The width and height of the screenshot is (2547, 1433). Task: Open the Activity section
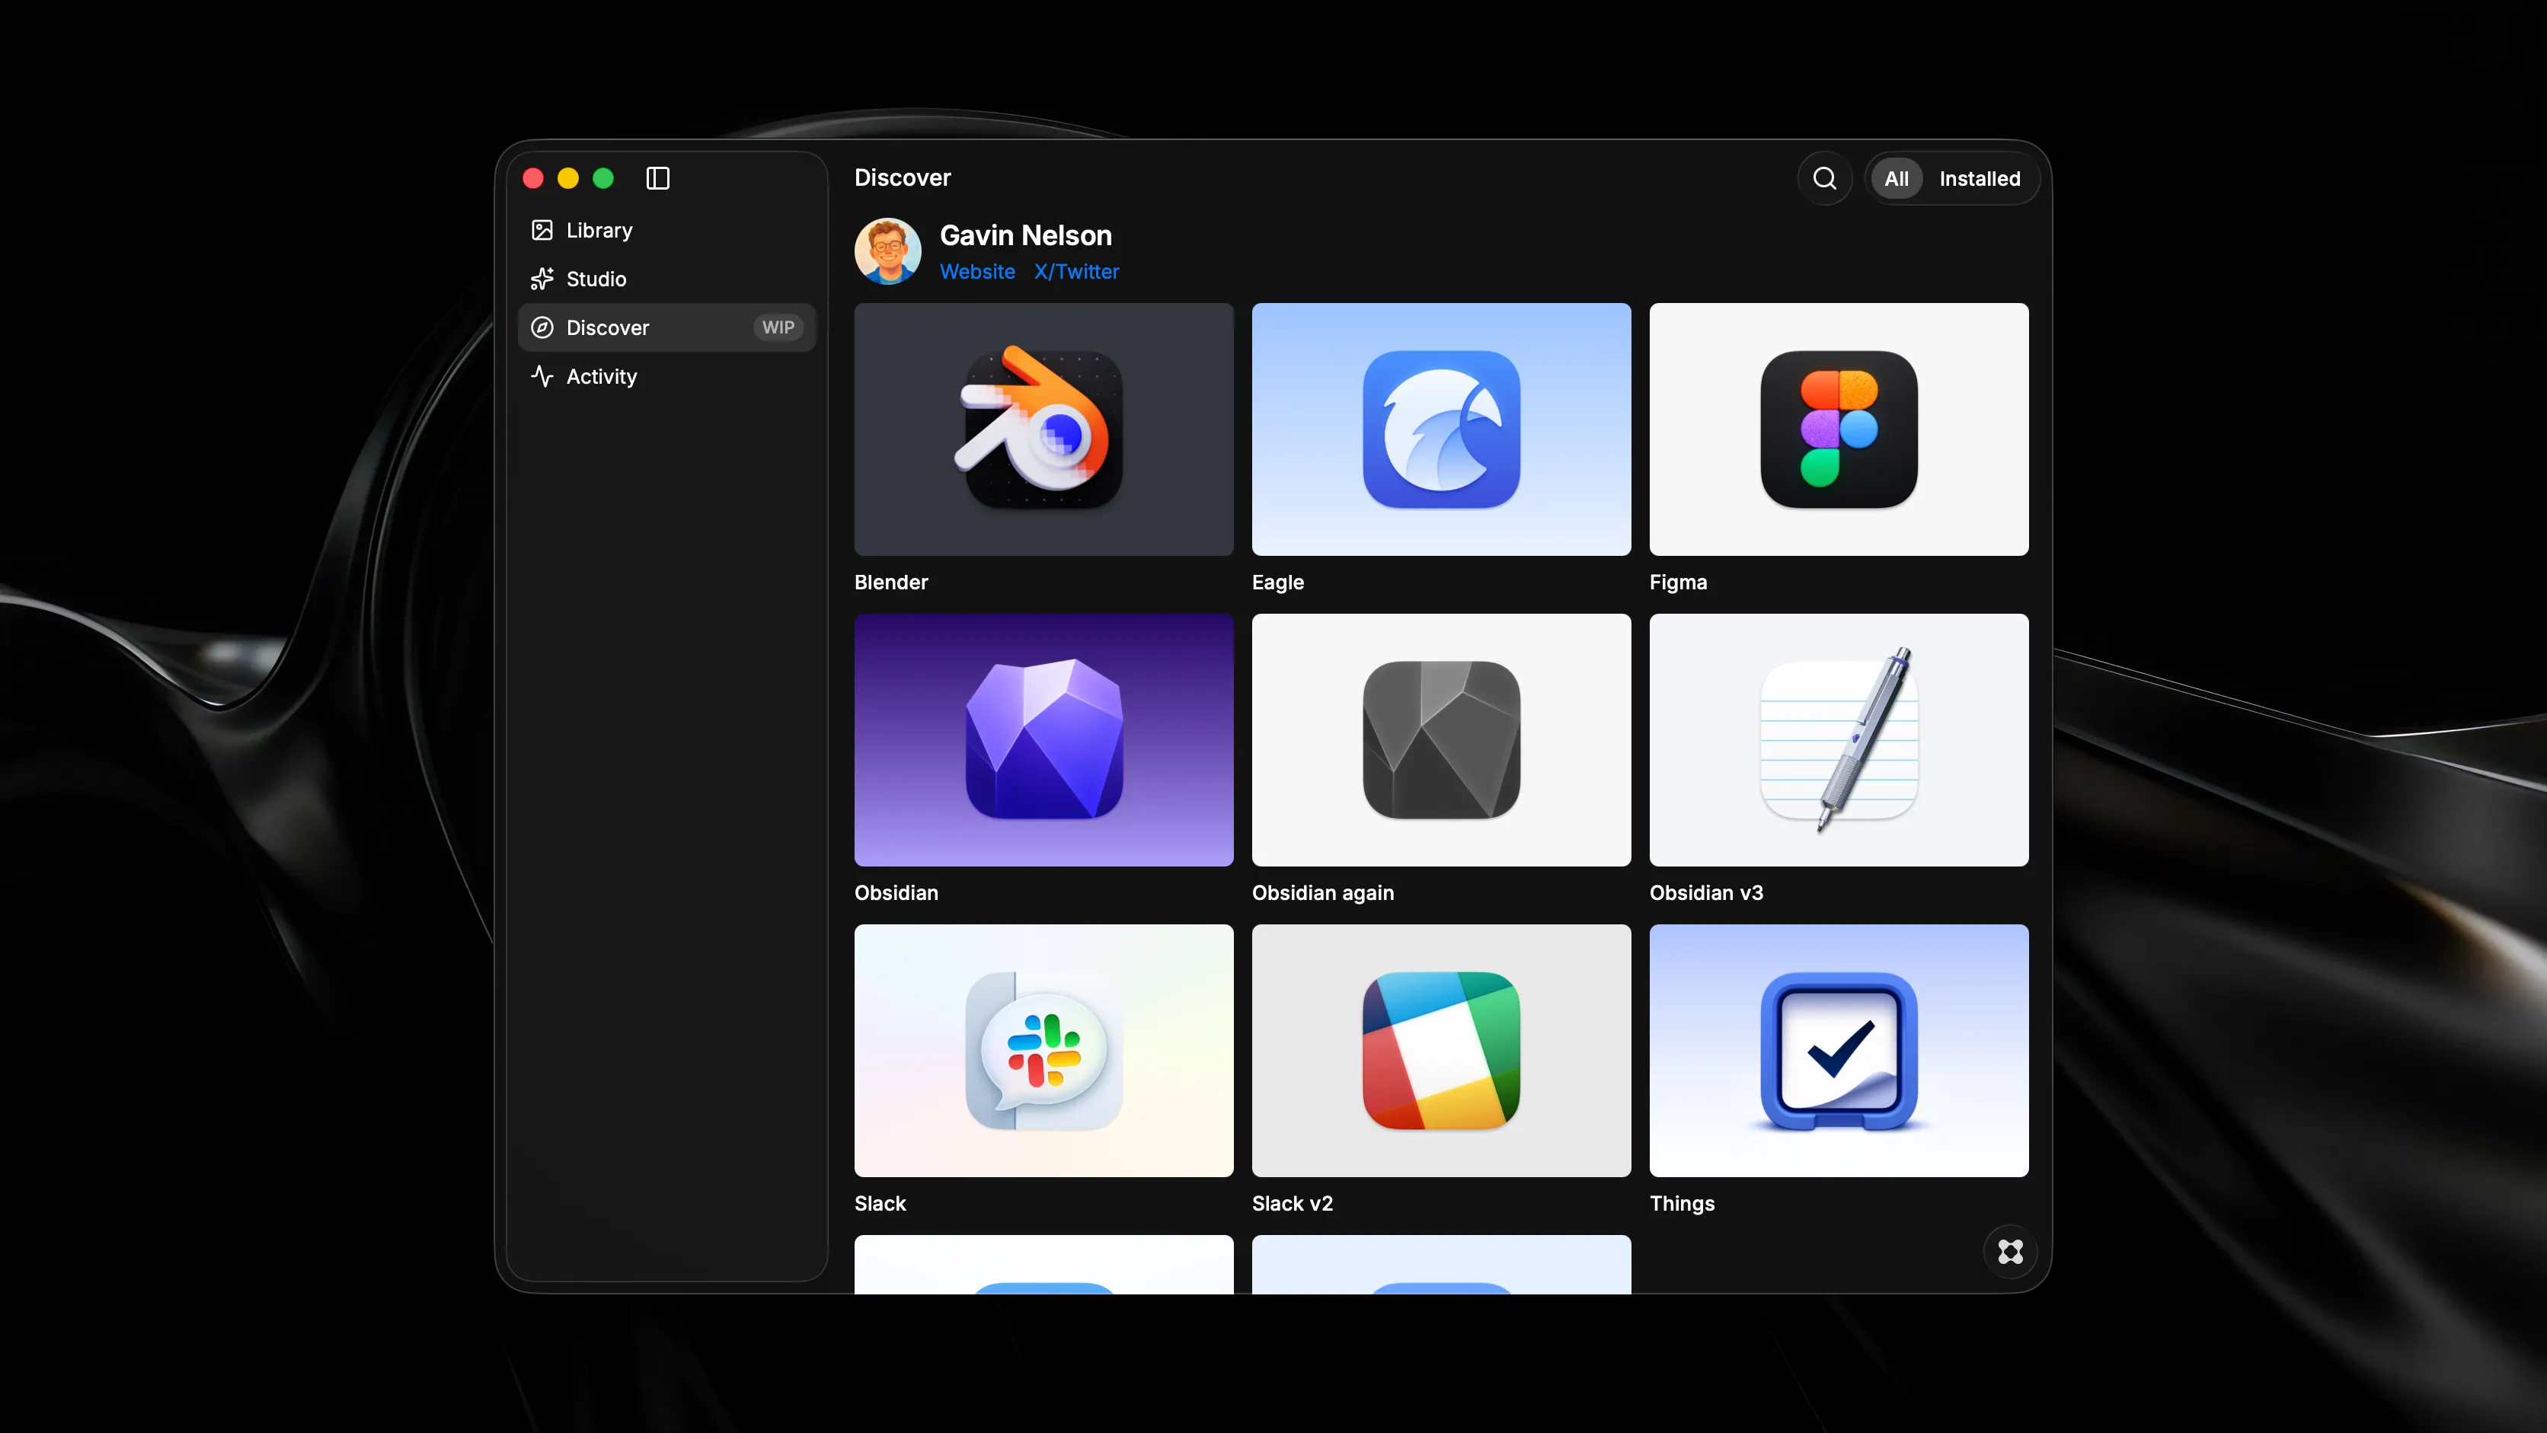click(x=666, y=377)
